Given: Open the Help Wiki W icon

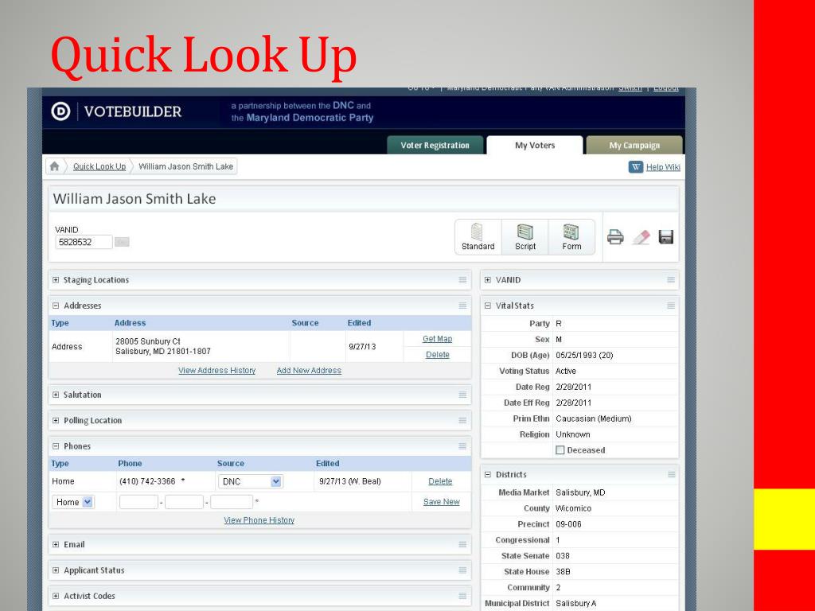Looking at the screenshot, I should tap(636, 167).
